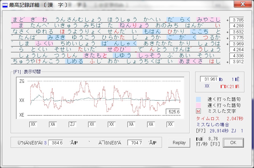The height and width of the screenshot is (168, 254).
Task: Click the 384.6 speed field
Action: (x=56, y=143)
